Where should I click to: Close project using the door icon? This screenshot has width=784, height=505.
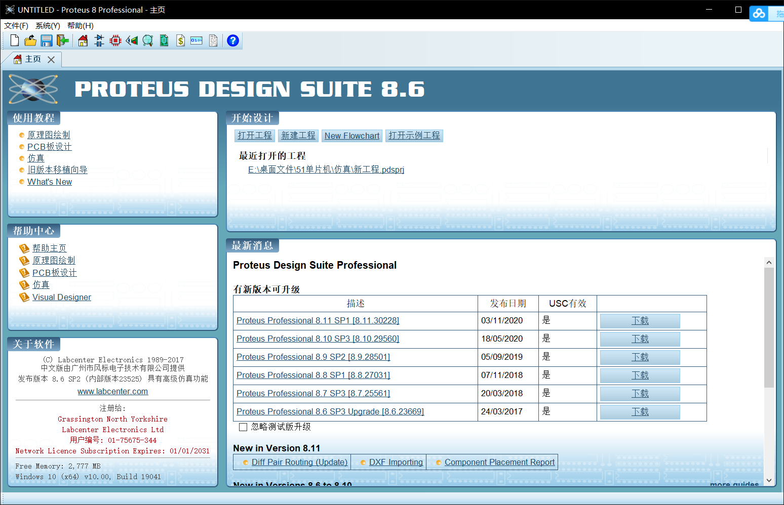(63, 40)
